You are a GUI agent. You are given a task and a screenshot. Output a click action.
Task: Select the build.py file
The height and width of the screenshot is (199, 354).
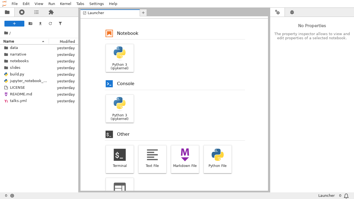click(x=39, y=74)
